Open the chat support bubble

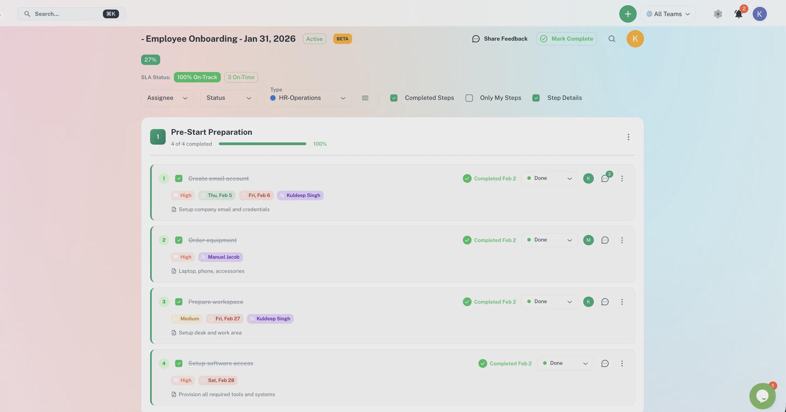[x=762, y=396]
